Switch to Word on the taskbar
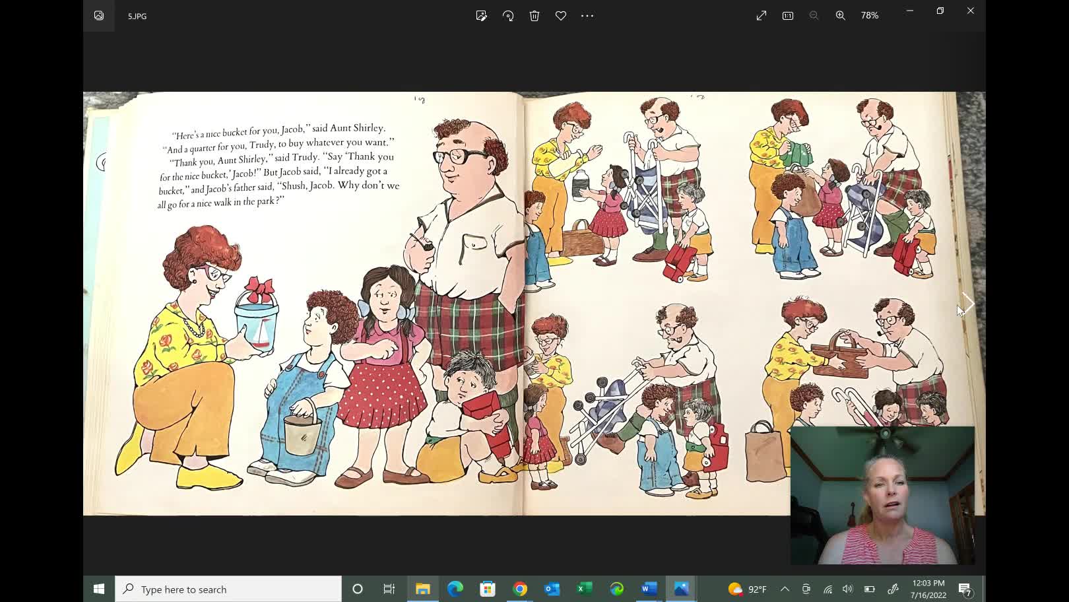Viewport: 1069px width, 602px height. pos(649,589)
